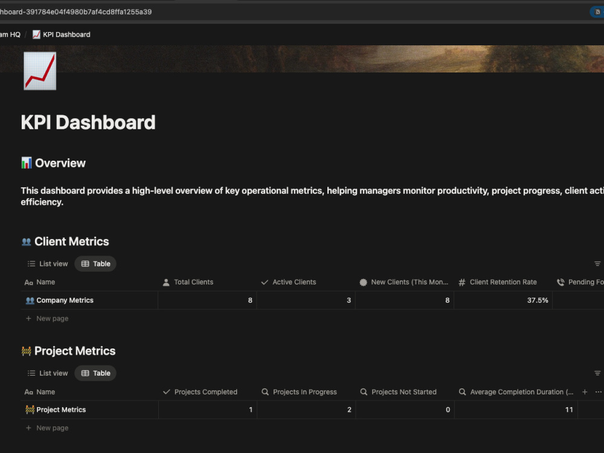The height and width of the screenshot is (453, 604).
Task: Click the Project Metrics section heading
Action: pyautogui.click(x=75, y=351)
